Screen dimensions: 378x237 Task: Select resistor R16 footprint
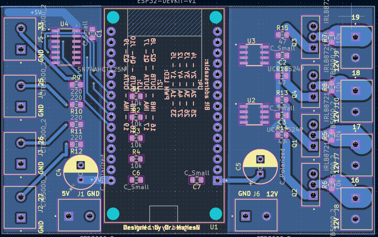282,76
